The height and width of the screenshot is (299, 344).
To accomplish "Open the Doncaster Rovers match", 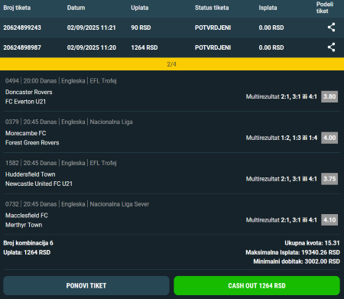I will pyautogui.click(x=29, y=92).
